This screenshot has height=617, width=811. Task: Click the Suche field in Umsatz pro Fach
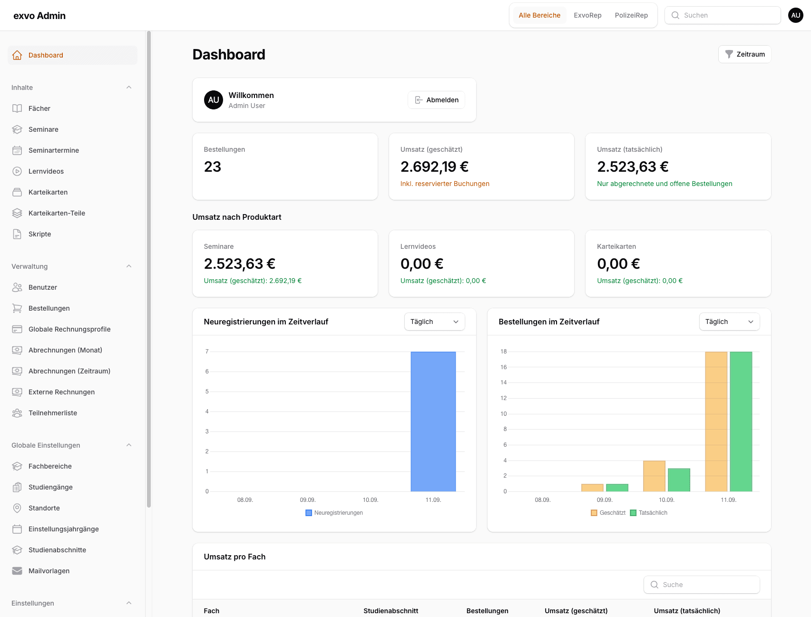pos(702,585)
